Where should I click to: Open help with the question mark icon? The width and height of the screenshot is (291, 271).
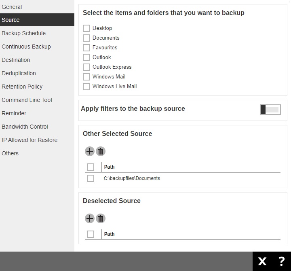click(282, 261)
